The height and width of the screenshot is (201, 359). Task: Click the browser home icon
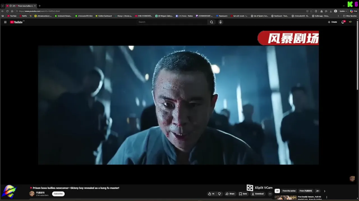coord(12,11)
